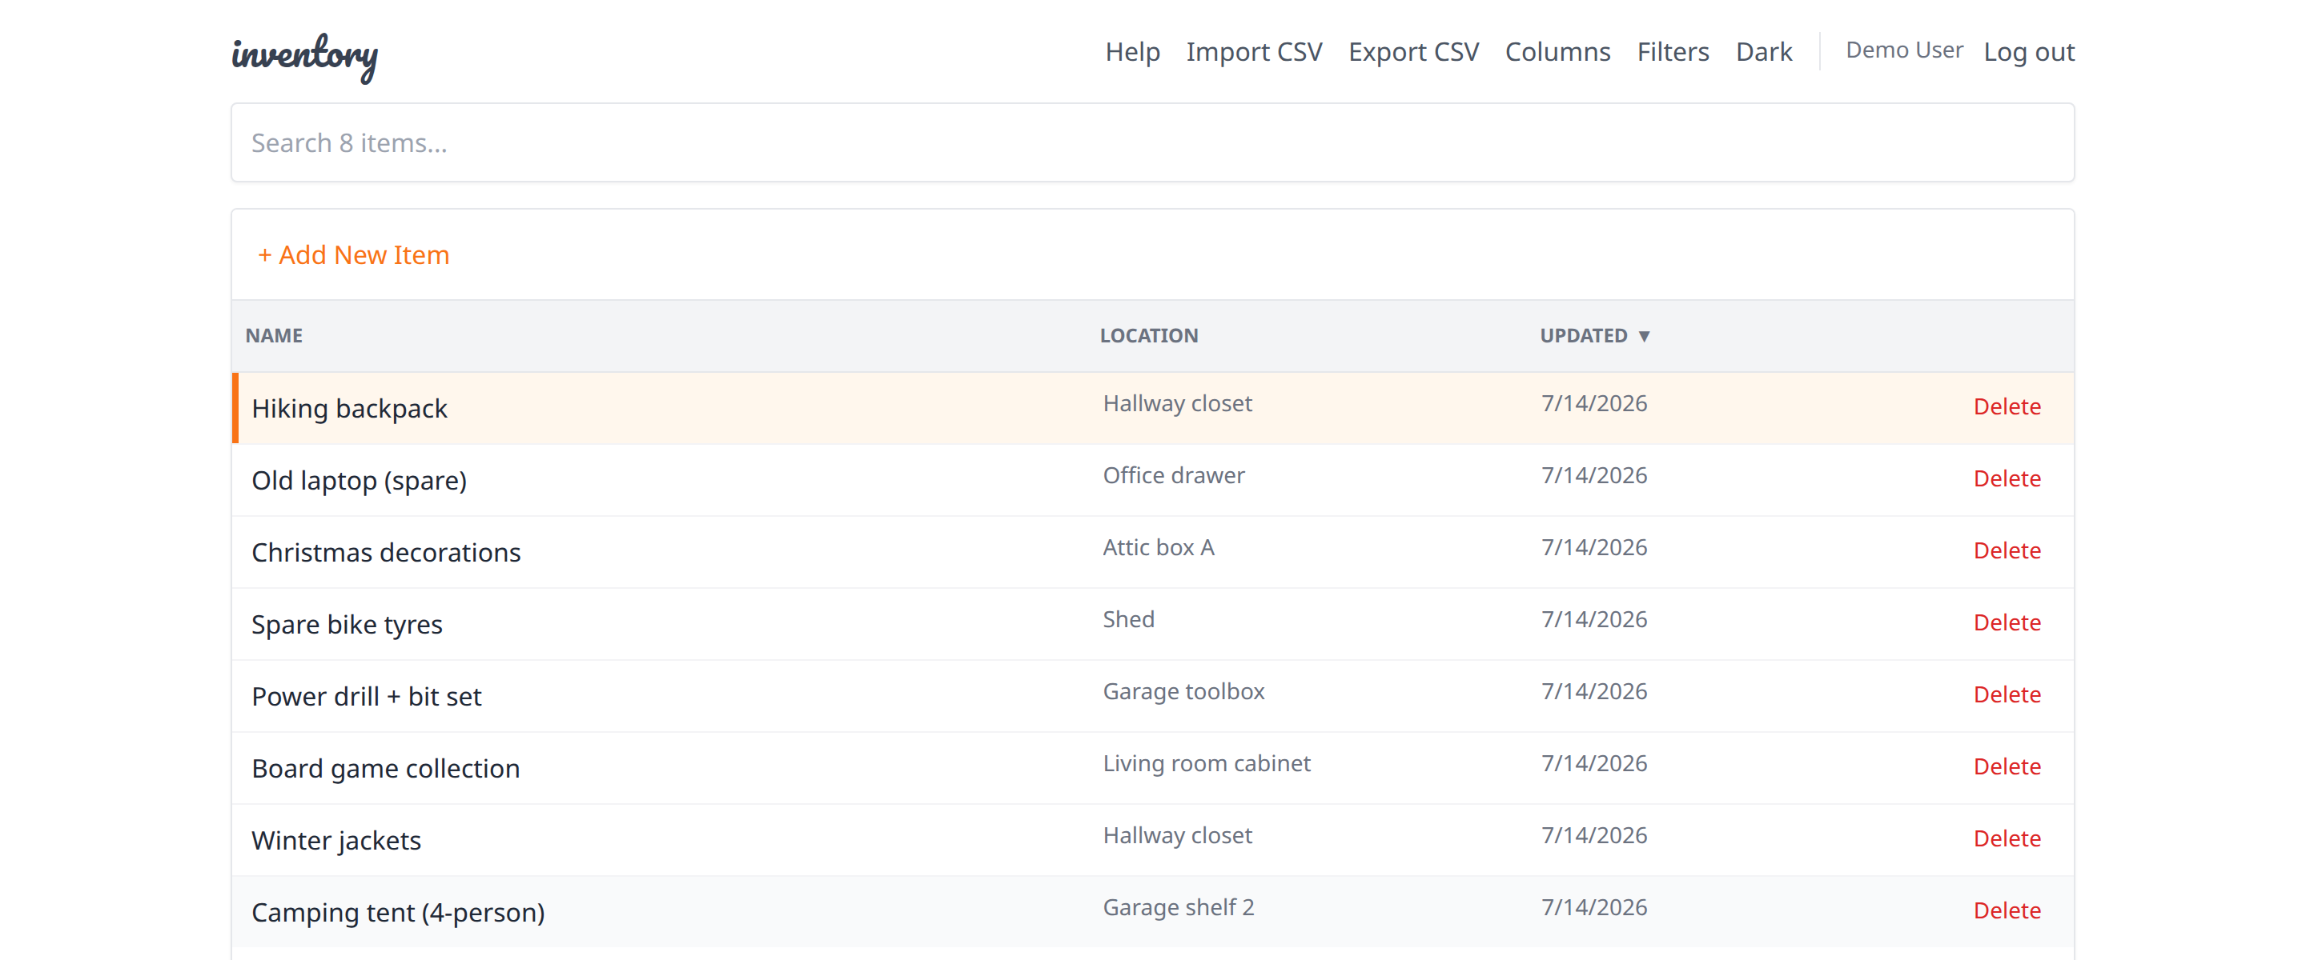Open the Old laptop (spare) item
The width and height of the screenshot is (2306, 960).
(x=359, y=481)
